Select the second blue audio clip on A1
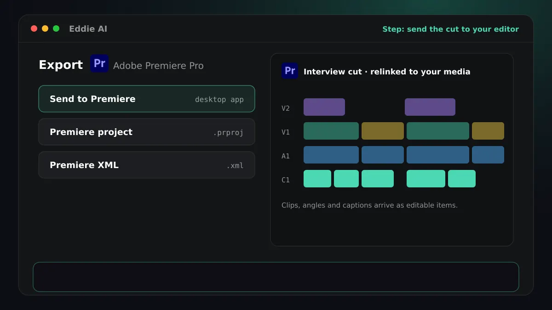552x310 pixels. tap(383, 155)
